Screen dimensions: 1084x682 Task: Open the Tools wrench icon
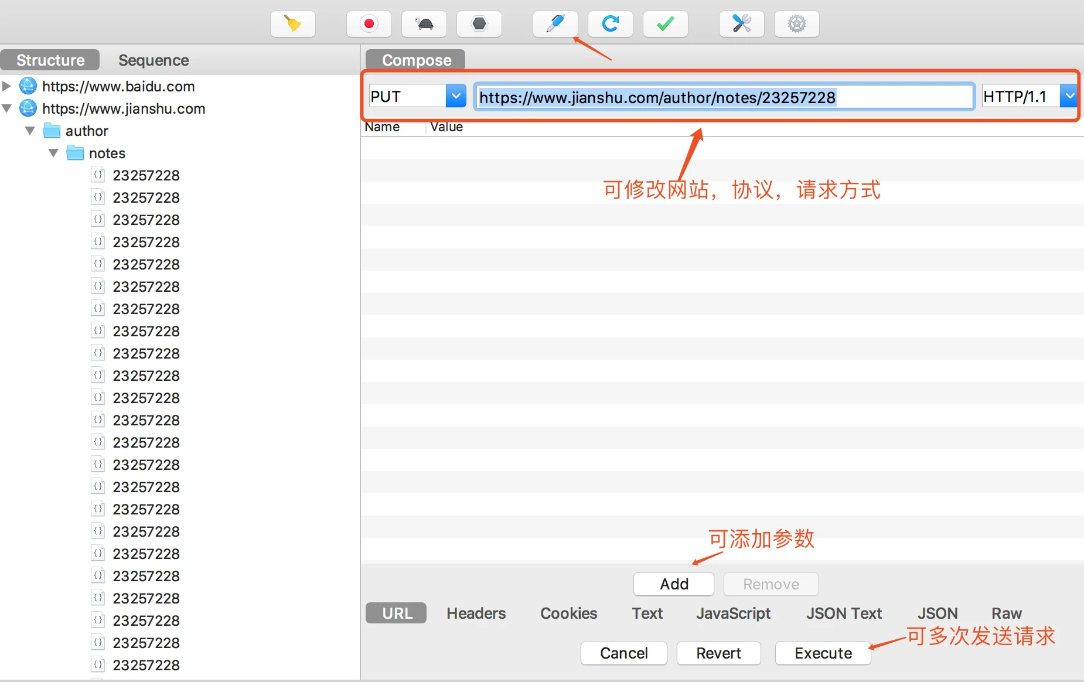point(742,24)
